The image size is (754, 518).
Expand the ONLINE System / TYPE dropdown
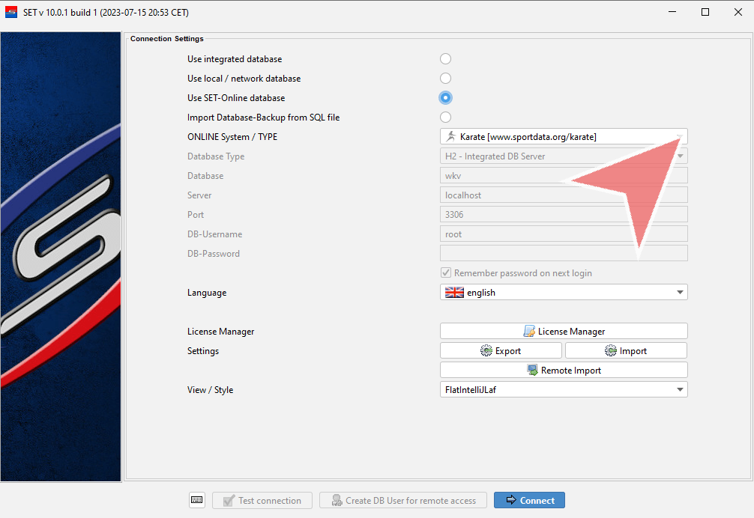(x=678, y=136)
